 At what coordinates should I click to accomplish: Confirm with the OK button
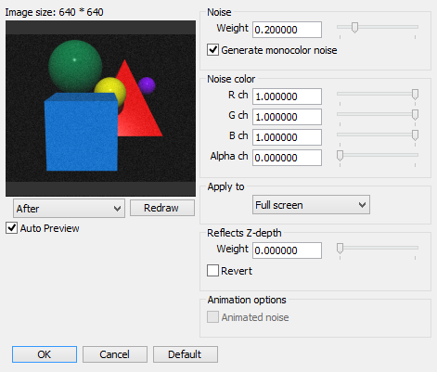(x=45, y=354)
